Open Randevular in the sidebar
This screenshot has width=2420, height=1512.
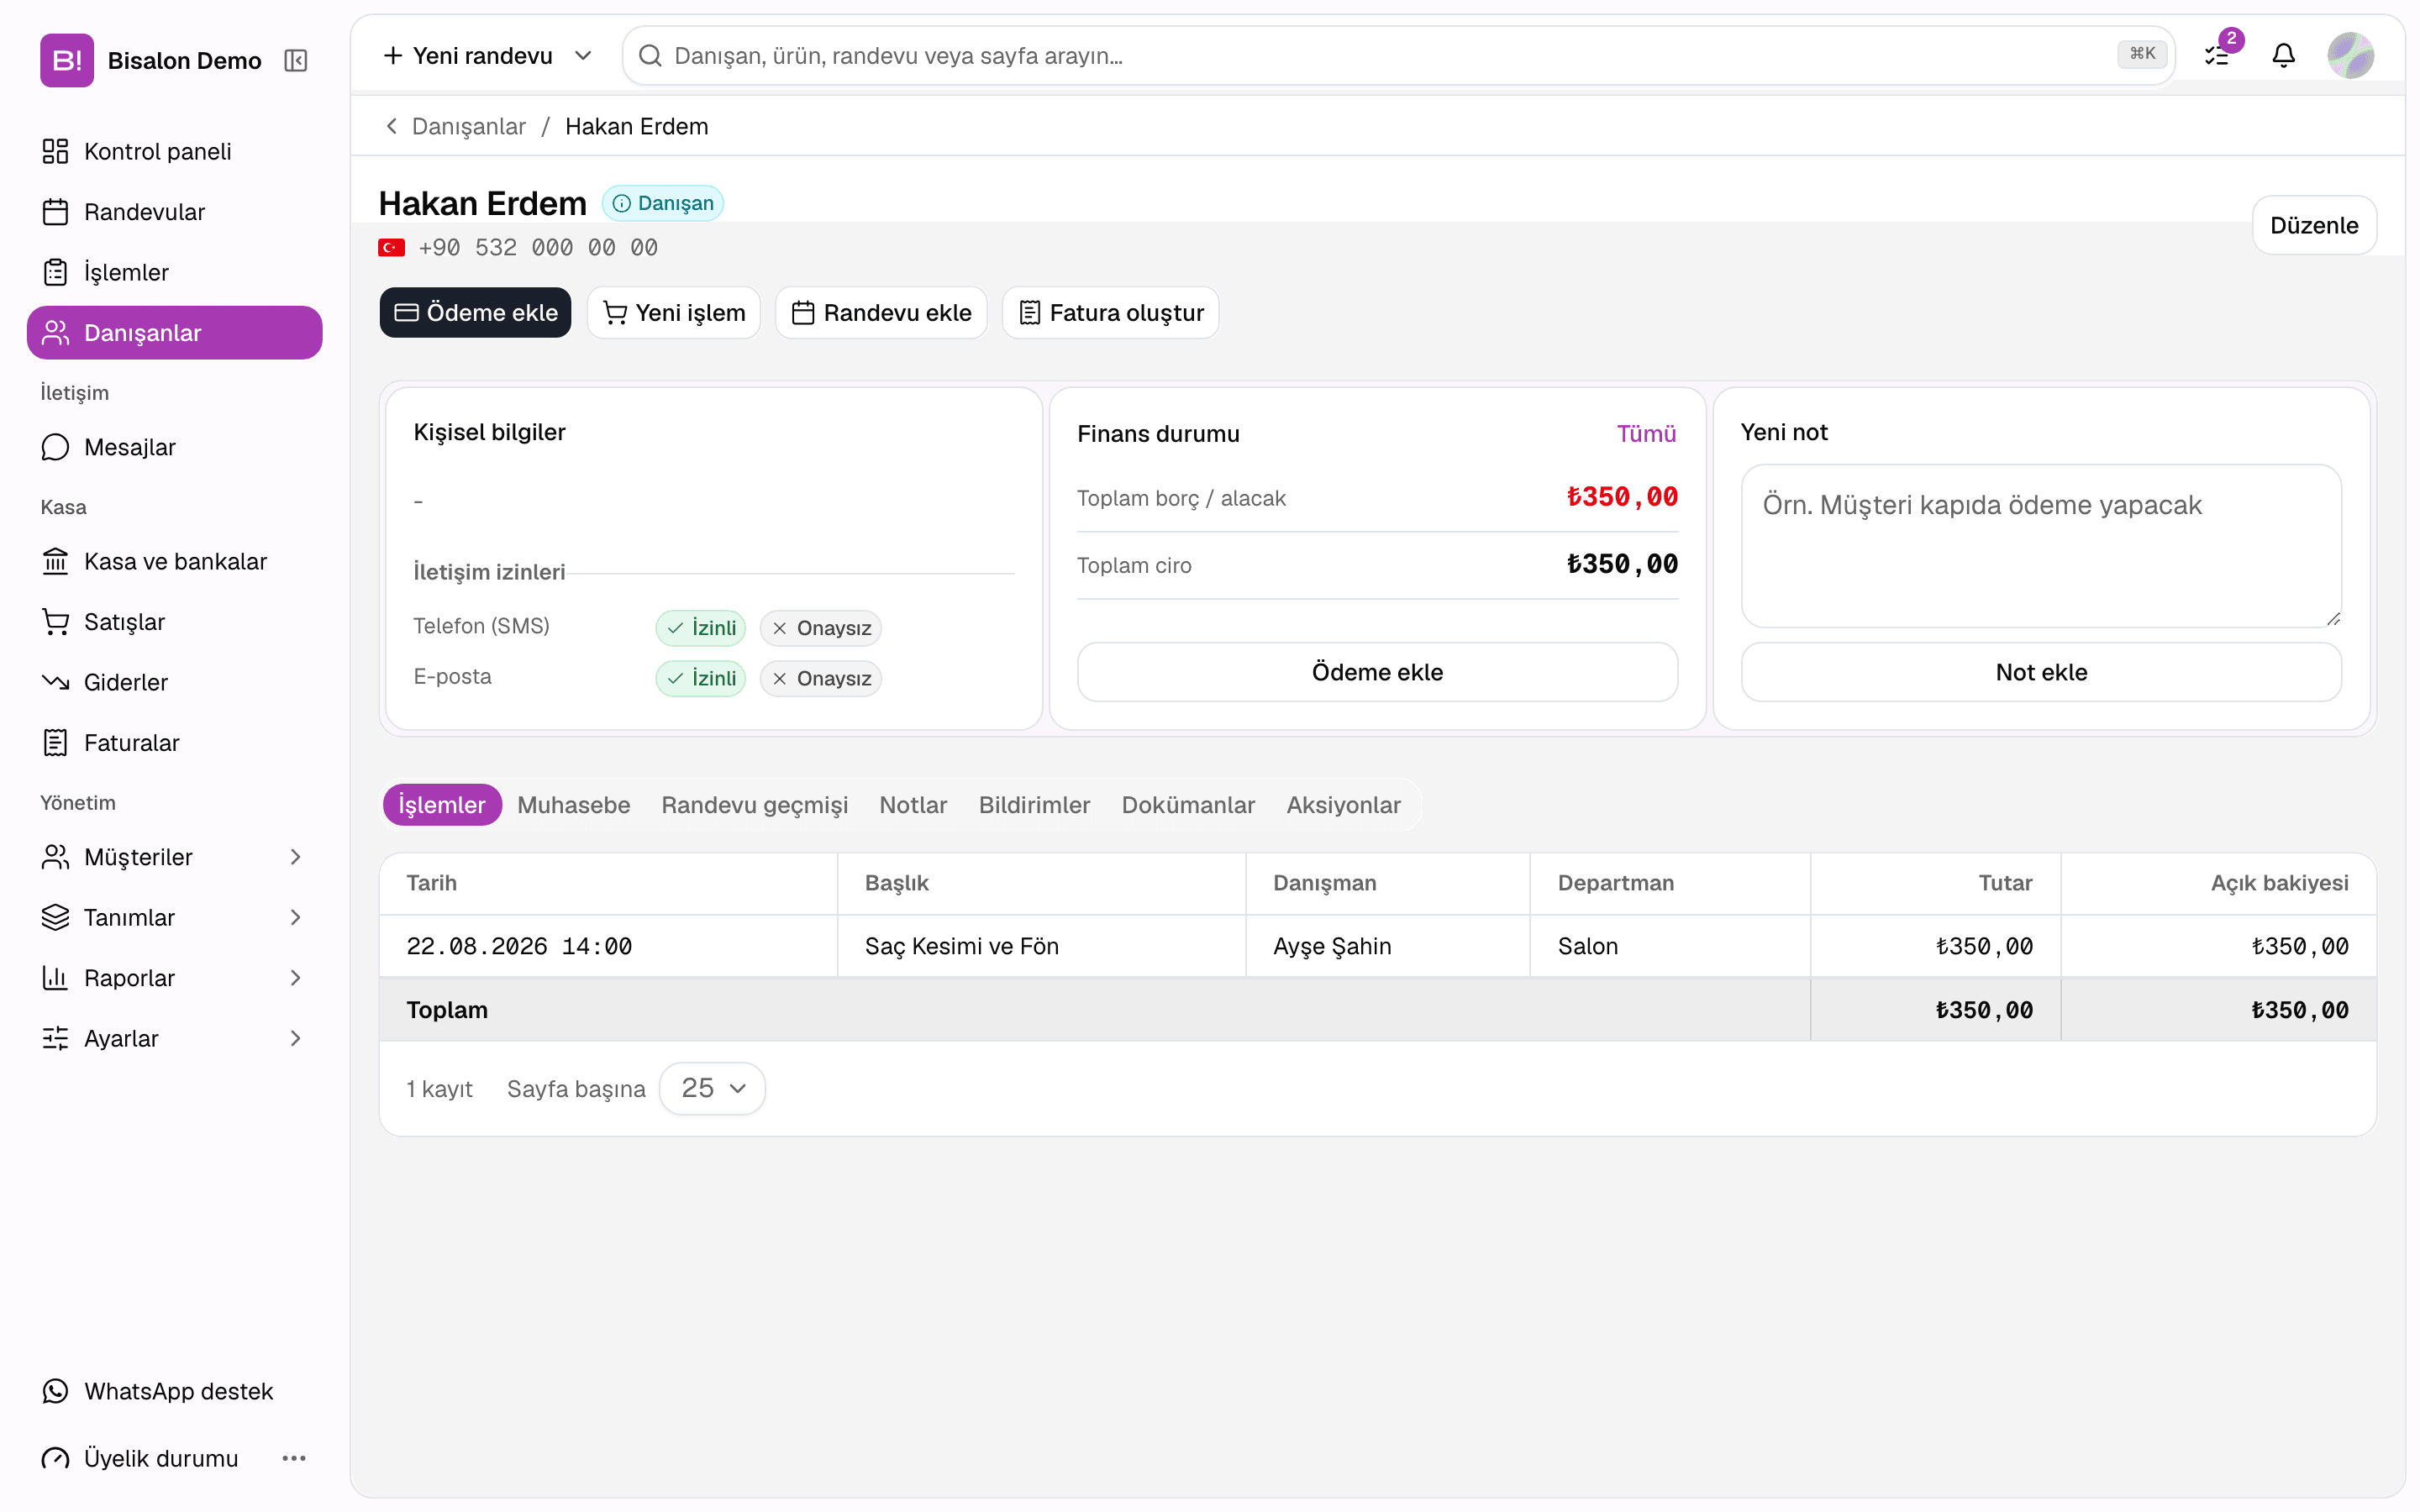click(175, 212)
